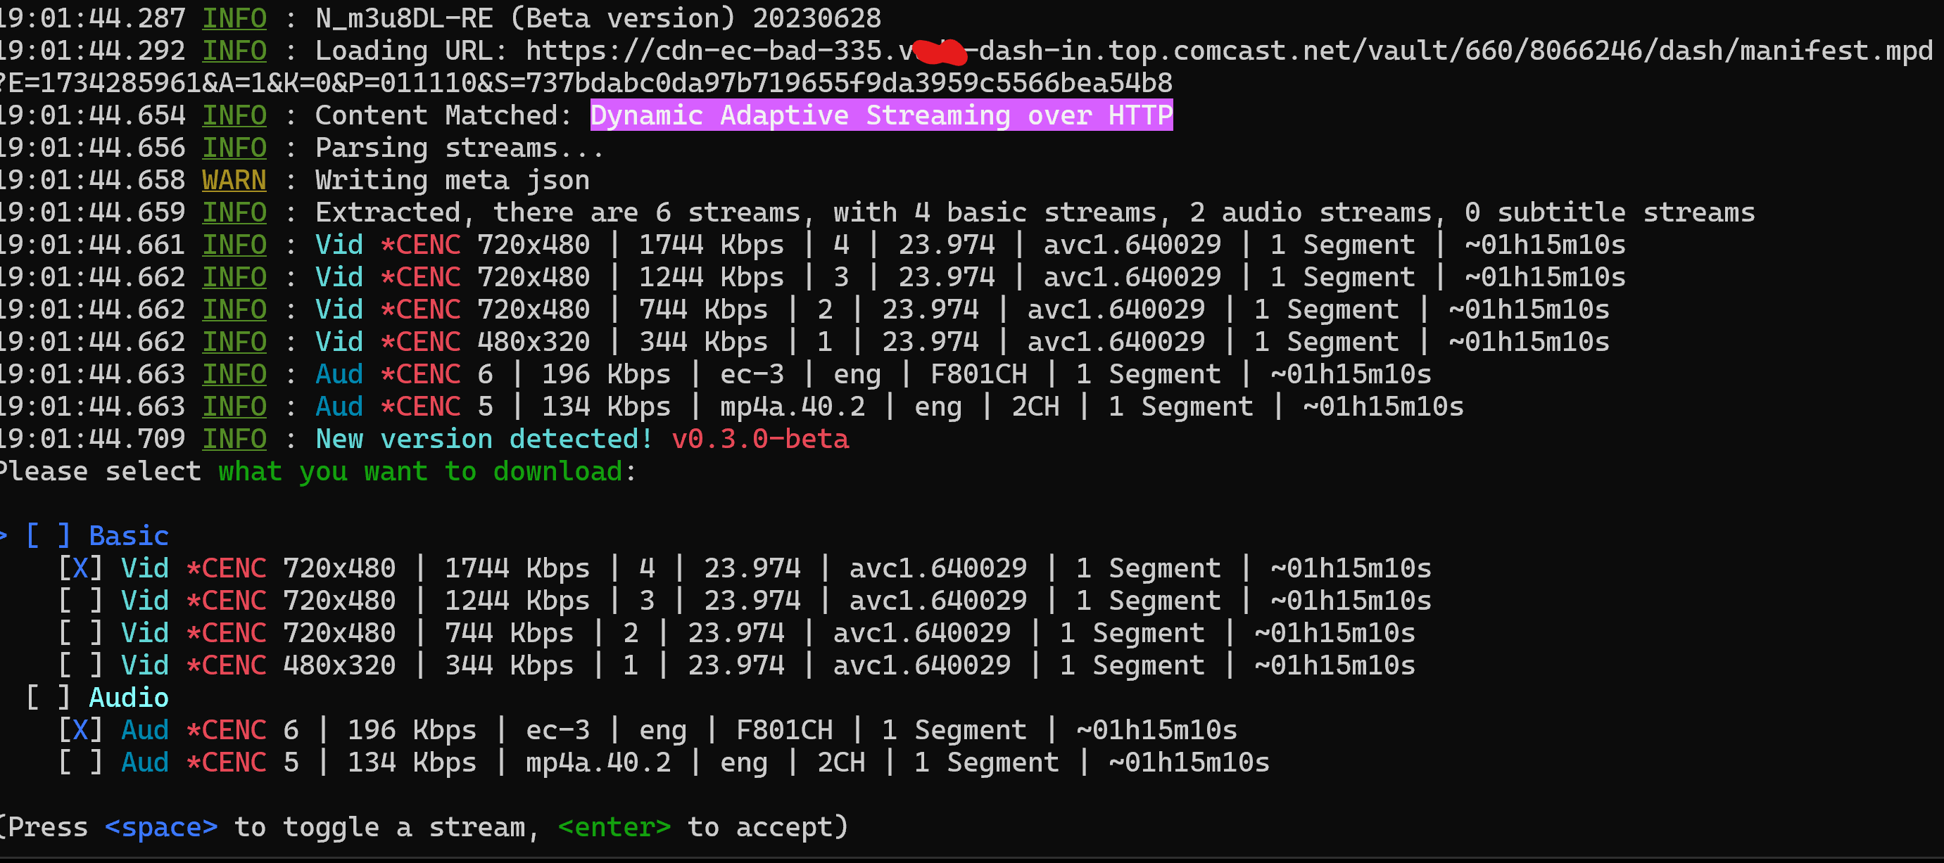Click the red redaction mark in the URL
The image size is (1944, 863).
pyautogui.click(x=939, y=51)
